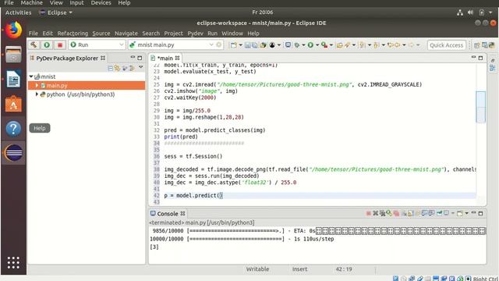Click the Run External Tools icon
The width and height of the screenshot is (499, 281).
click(324, 45)
